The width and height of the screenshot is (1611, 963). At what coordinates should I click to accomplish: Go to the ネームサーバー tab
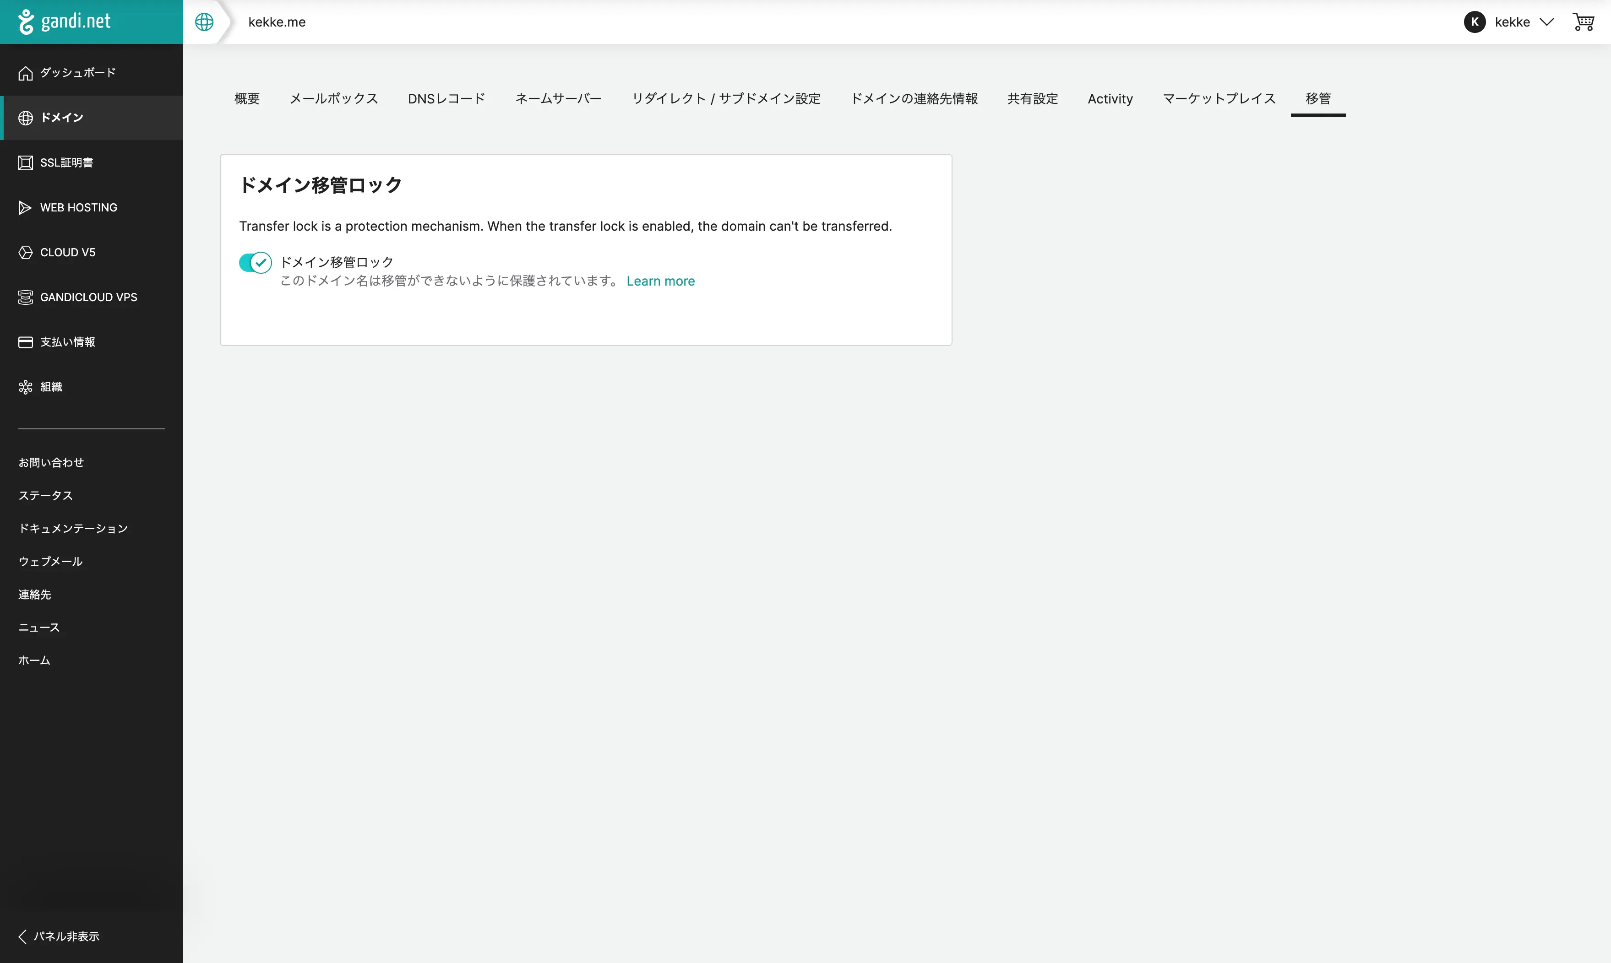pyautogui.click(x=558, y=99)
